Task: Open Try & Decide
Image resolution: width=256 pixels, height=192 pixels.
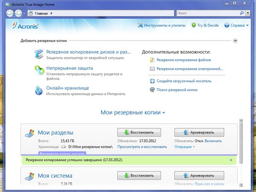Action: [208, 26]
